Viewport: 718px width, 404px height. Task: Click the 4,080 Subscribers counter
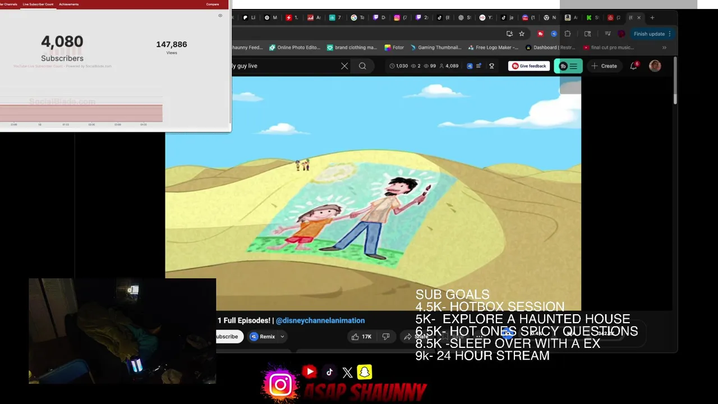coord(62,49)
